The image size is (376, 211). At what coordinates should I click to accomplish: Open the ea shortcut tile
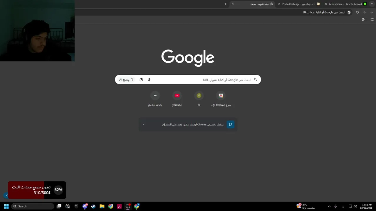(199, 99)
